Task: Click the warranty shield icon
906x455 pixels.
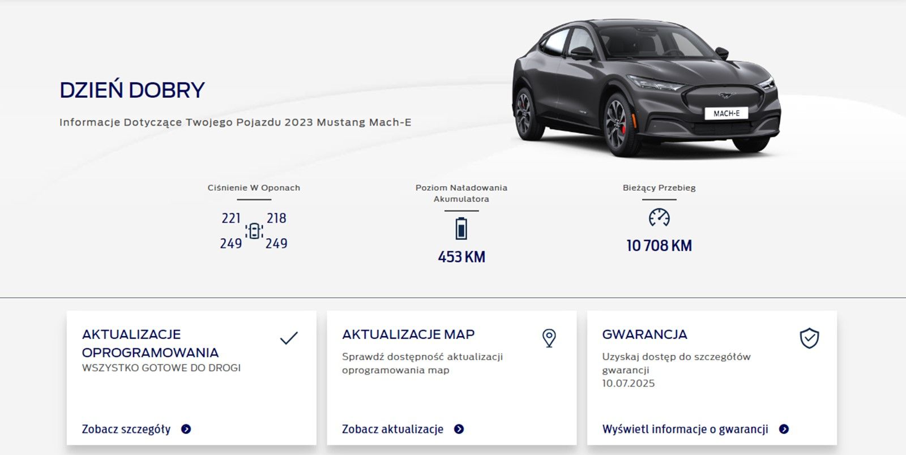Action: 809,338
